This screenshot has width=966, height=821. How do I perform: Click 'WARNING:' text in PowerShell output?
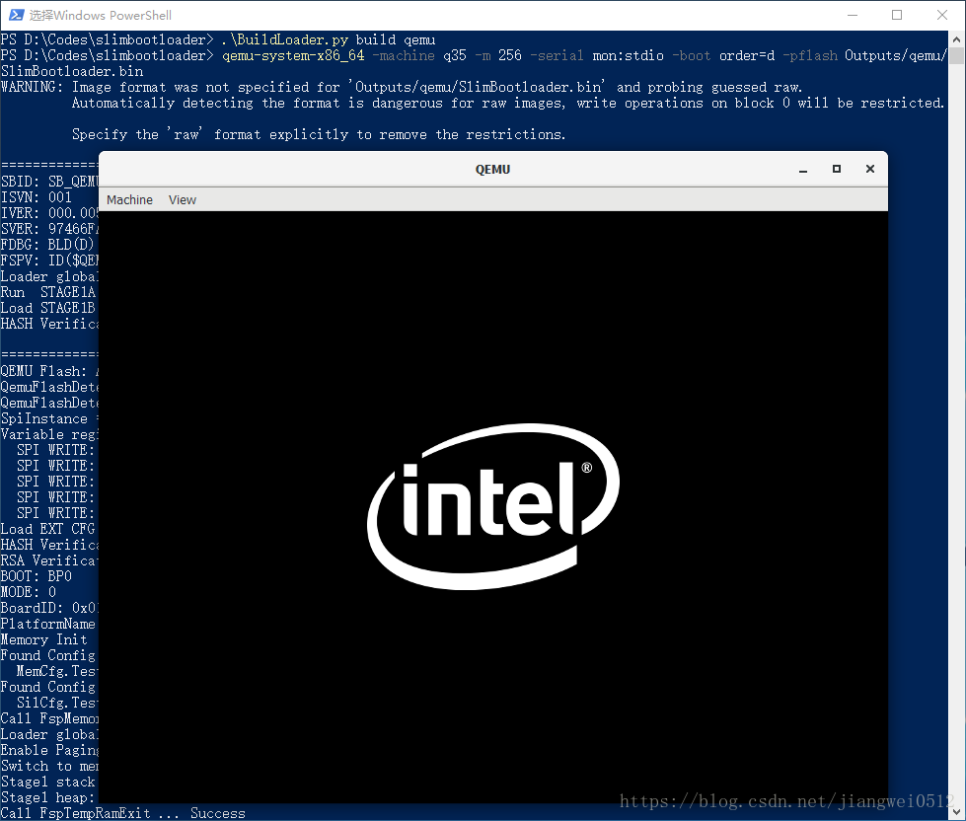(32, 88)
